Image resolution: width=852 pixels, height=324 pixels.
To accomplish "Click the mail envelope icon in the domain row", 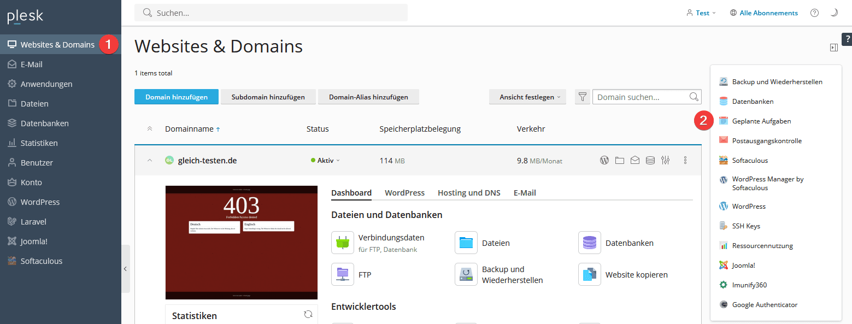I will (x=634, y=160).
